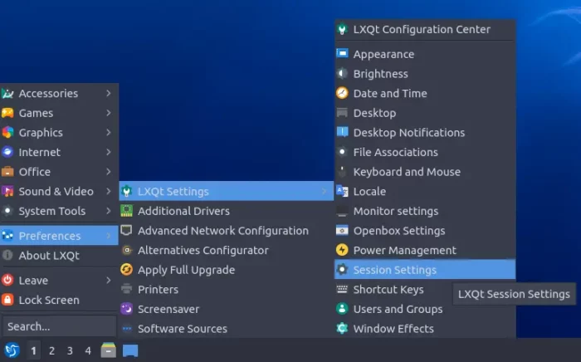Expand the Games submenu arrow
Viewport: 581px width, 362px height.
[108, 113]
